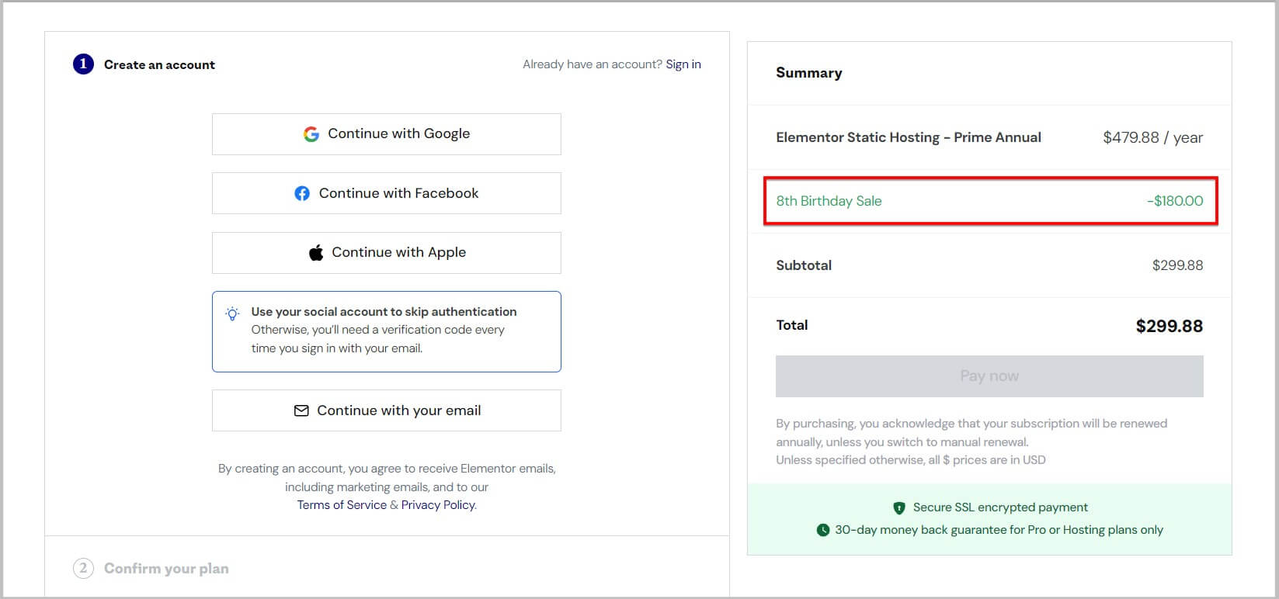
Task: Click the Facebook logo icon
Action: [302, 193]
